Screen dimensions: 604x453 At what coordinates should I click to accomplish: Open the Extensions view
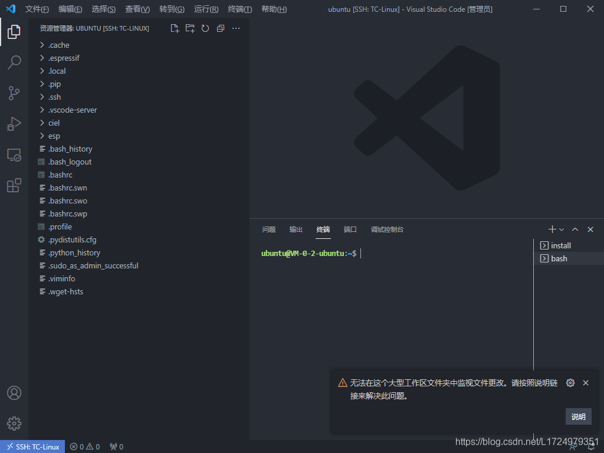coord(14,185)
